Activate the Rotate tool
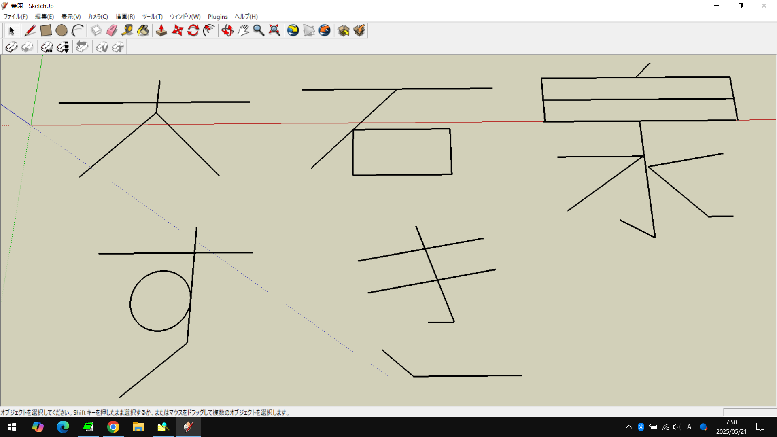Image resolution: width=777 pixels, height=437 pixels. 193,31
